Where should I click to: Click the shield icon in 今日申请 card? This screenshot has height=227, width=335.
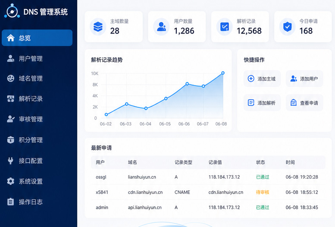[x=287, y=27]
